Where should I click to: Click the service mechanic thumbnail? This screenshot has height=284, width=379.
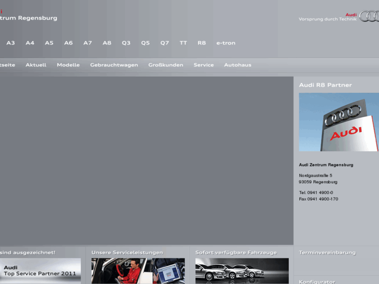tap(138, 271)
